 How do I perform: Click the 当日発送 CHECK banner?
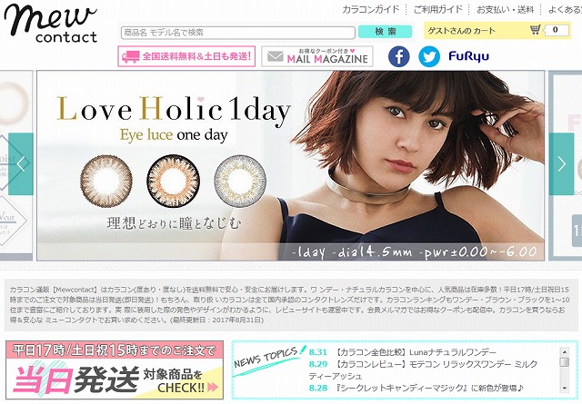click(x=115, y=370)
